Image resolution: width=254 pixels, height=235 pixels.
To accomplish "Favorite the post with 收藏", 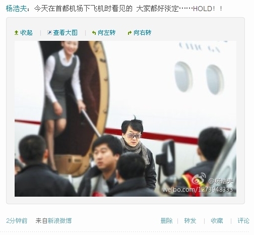I will (x=217, y=220).
